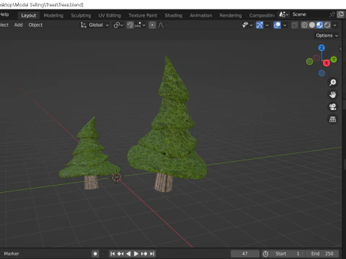The image size is (346, 259).
Task: Toggle use preview range clock icon
Action: [265, 253]
